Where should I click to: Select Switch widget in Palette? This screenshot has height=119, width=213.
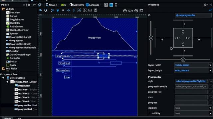[12, 62]
